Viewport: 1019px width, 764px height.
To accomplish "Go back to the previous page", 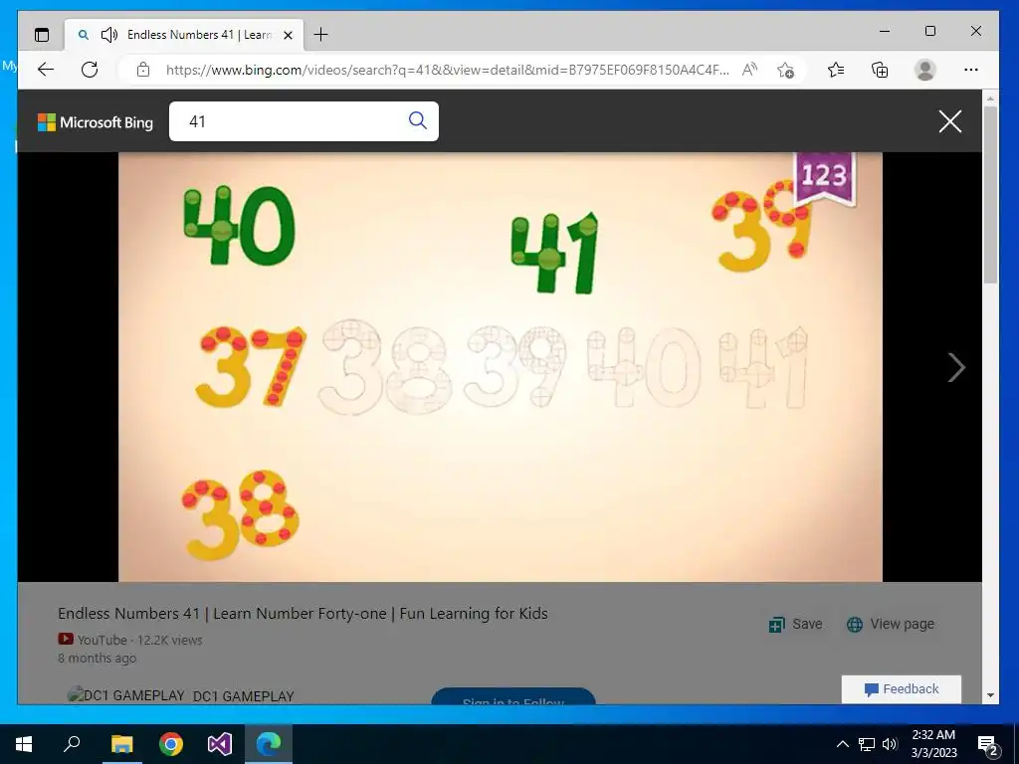I will 46,70.
